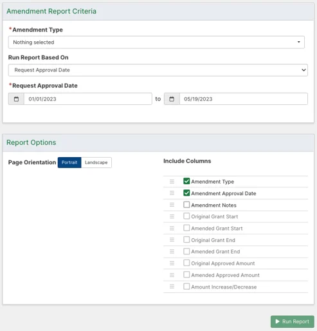The height and width of the screenshot is (331, 317).
Task: Click the start date field showing 01/01/2023
Action: tap(88, 99)
